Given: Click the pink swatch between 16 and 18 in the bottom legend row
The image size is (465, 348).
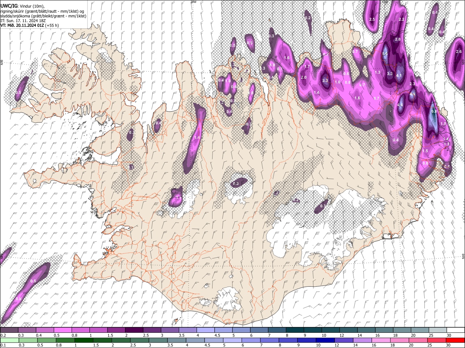Looking at the screenshot, I should point(381,340).
